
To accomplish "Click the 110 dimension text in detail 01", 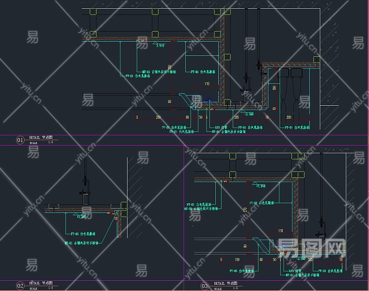I will coord(207,84).
